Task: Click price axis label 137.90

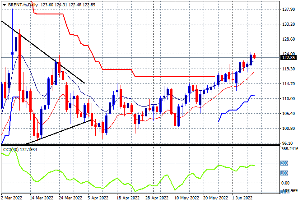Action: [x=289, y=9]
